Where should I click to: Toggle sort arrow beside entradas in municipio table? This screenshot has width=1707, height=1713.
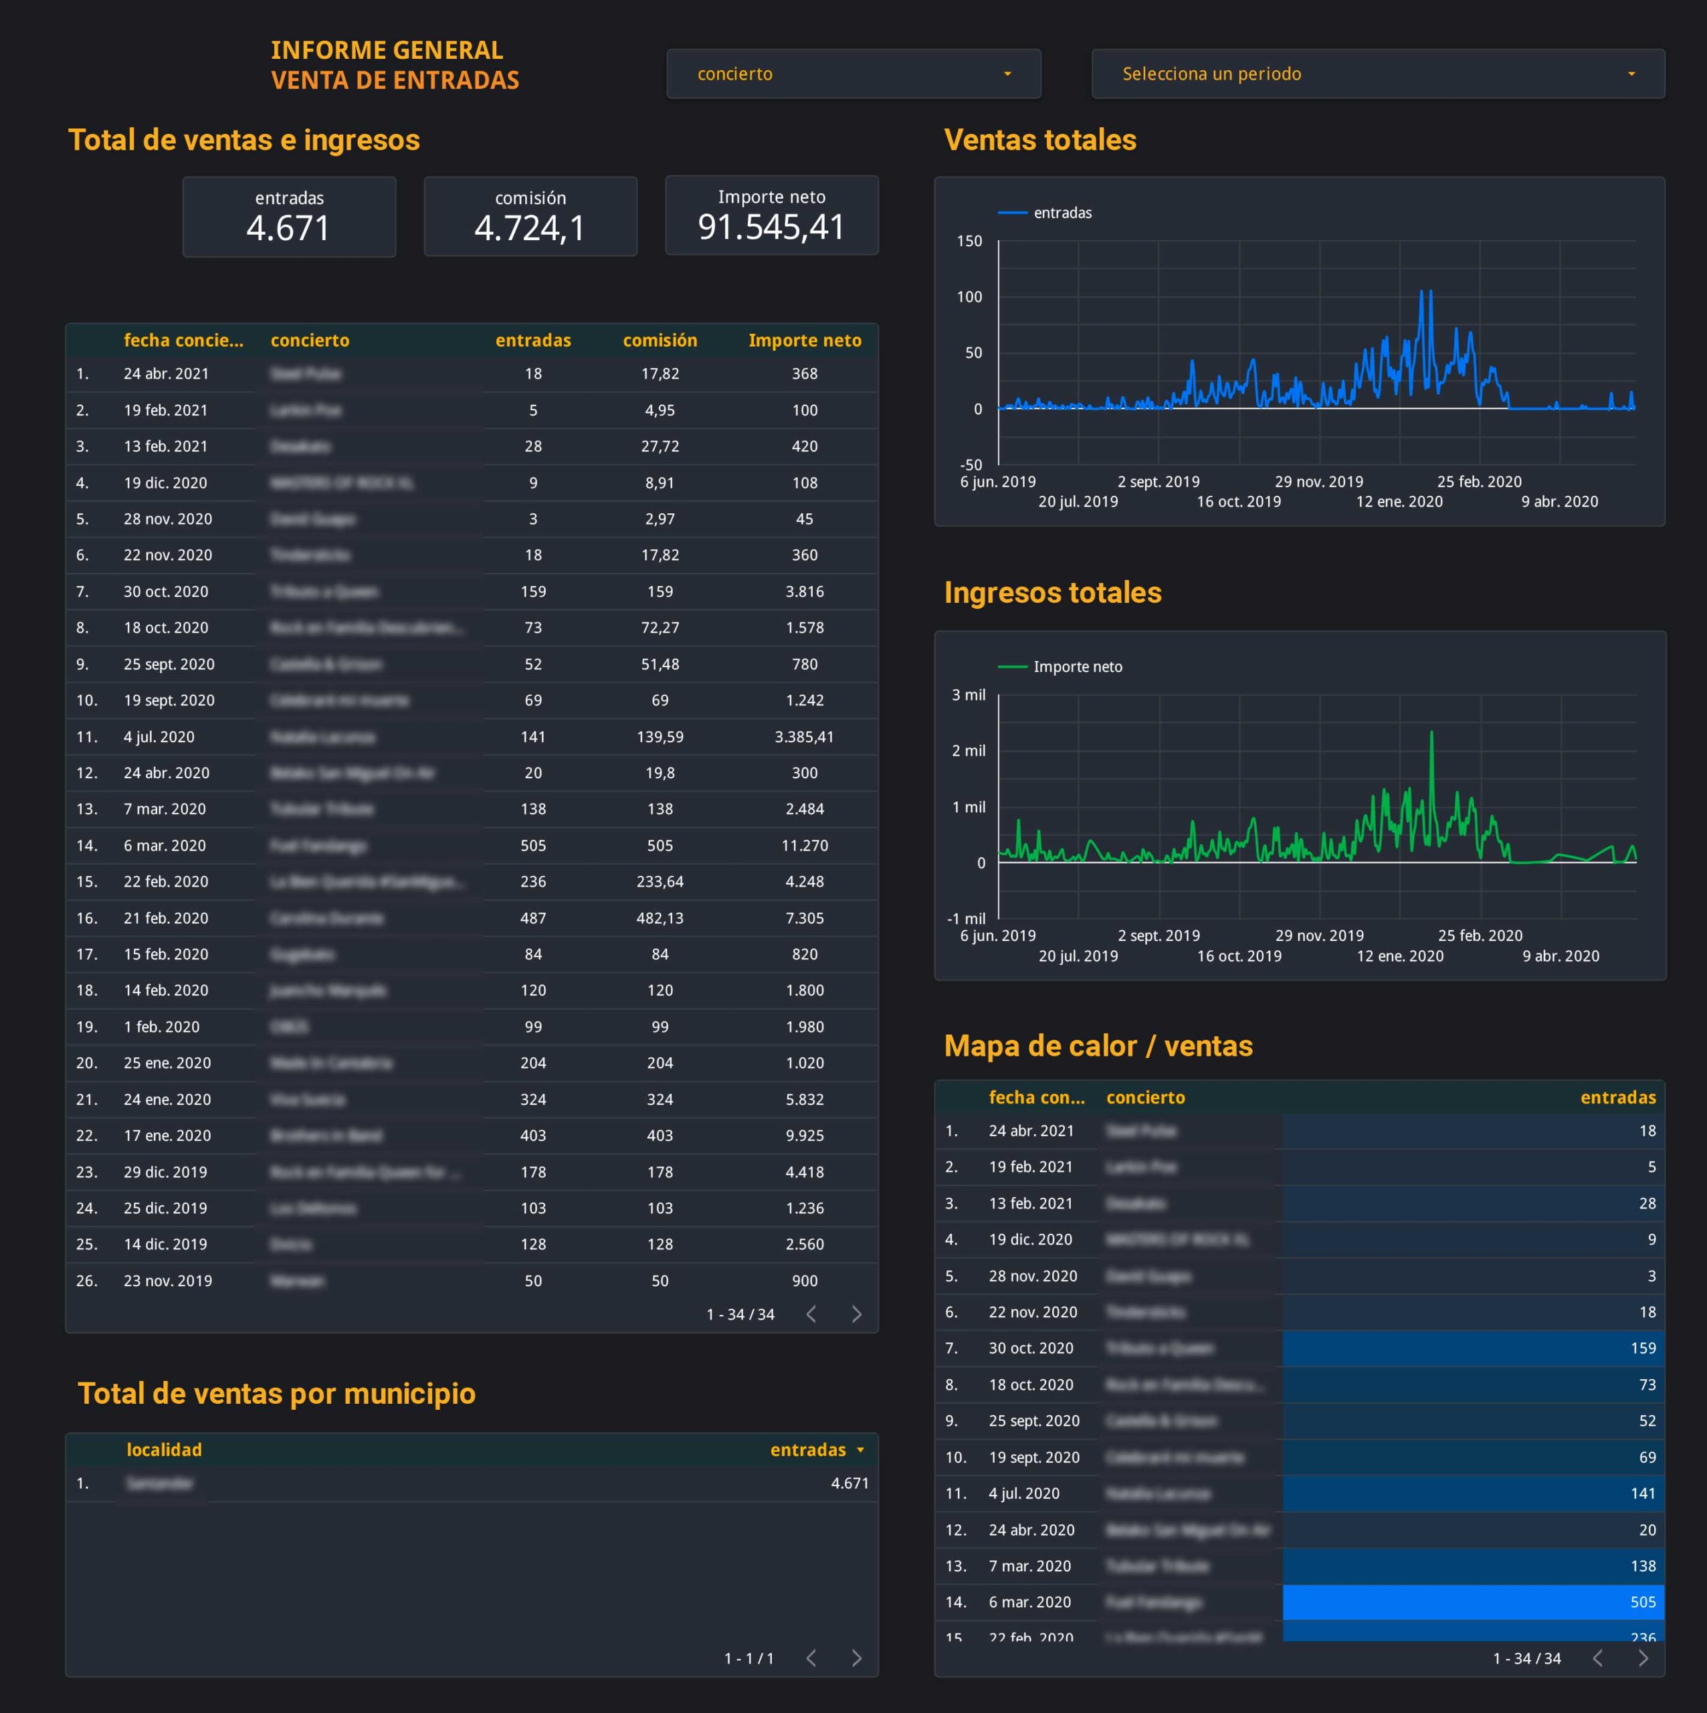(860, 1451)
